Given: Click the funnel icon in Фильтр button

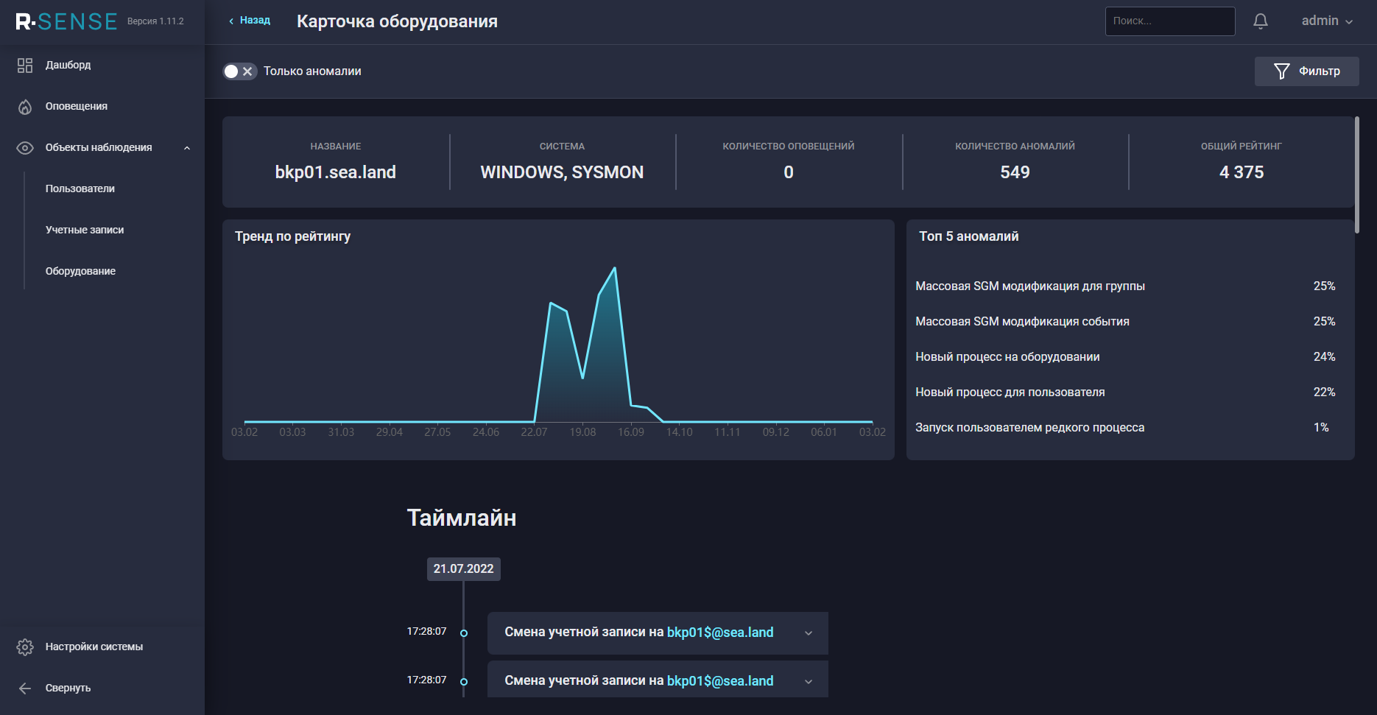Looking at the screenshot, I should tap(1282, 71).
